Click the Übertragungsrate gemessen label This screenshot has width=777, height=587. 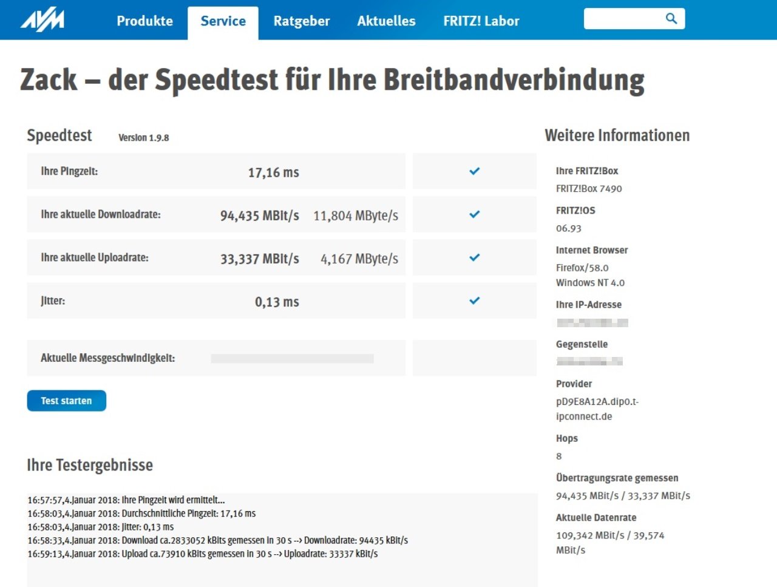(x=617, y=478)
